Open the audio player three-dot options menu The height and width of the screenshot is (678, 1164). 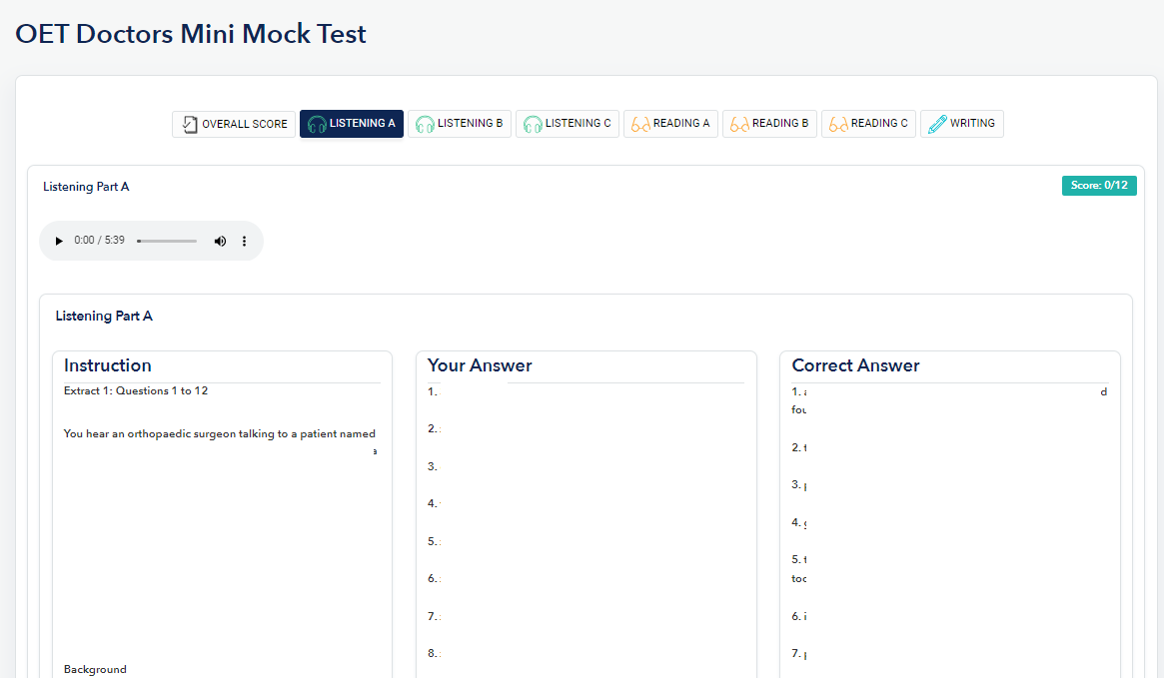[x=244, y=241]
